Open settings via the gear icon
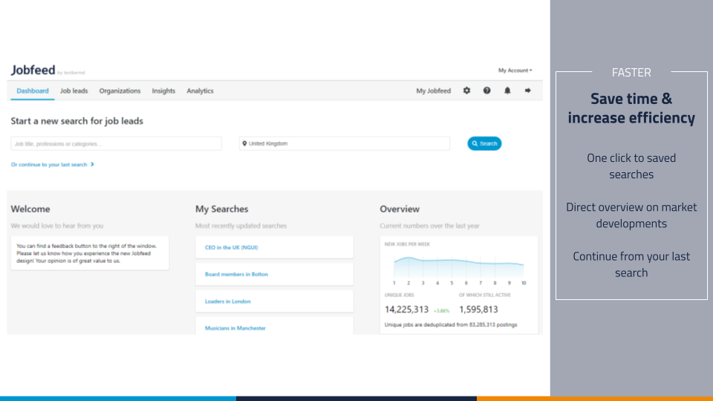The width and height of the screenshot is (713, 401). coord(466,91)
